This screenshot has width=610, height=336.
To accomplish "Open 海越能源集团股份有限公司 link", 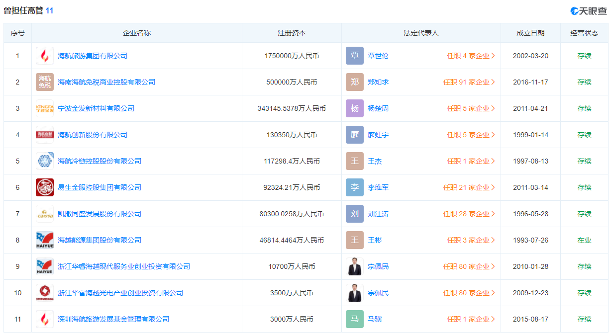I will pos(100,240).
